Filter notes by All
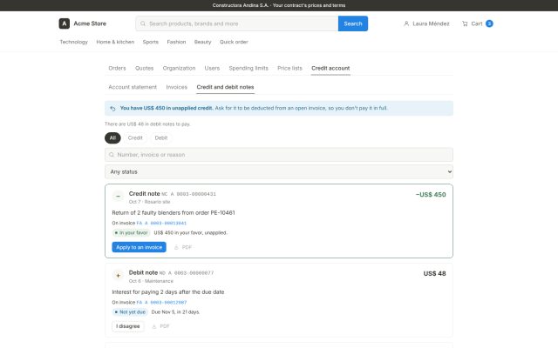This screenshot has height=348, width=558. pos(112,137)
